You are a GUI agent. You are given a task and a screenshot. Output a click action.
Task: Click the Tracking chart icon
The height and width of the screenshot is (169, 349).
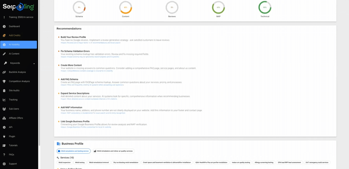(x=4, y=100)
